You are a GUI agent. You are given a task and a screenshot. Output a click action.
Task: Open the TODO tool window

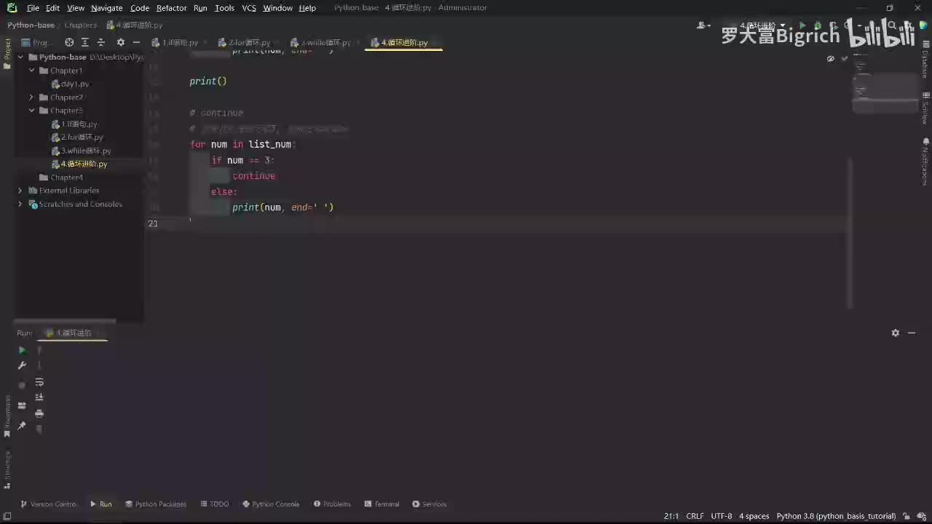click(x=214, y=504)
